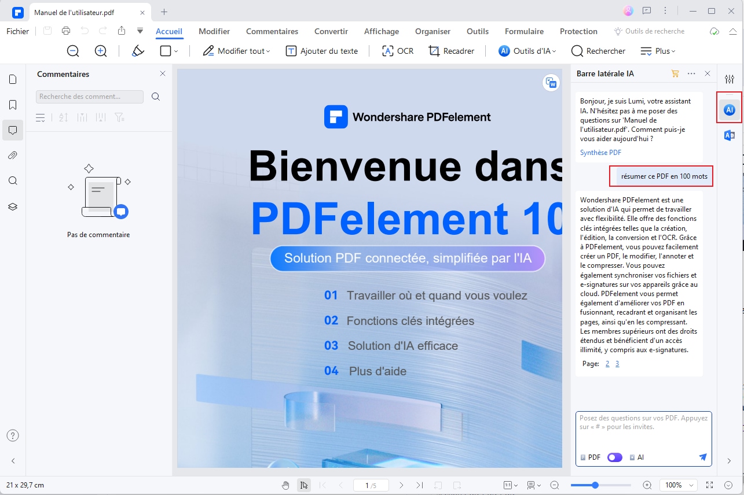The image size is (744, 495).
Task: Select the Recadrer crop tool
Action: pos(452,51)
